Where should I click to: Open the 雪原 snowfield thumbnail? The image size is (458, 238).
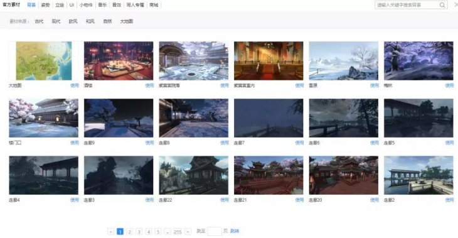coord(344,61)
